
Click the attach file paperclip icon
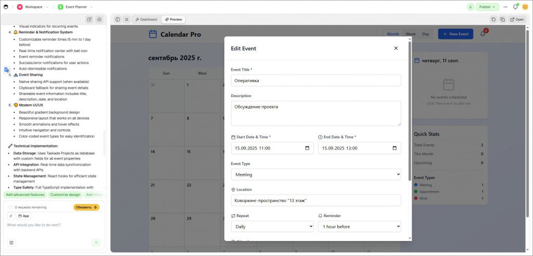point(10,215)
